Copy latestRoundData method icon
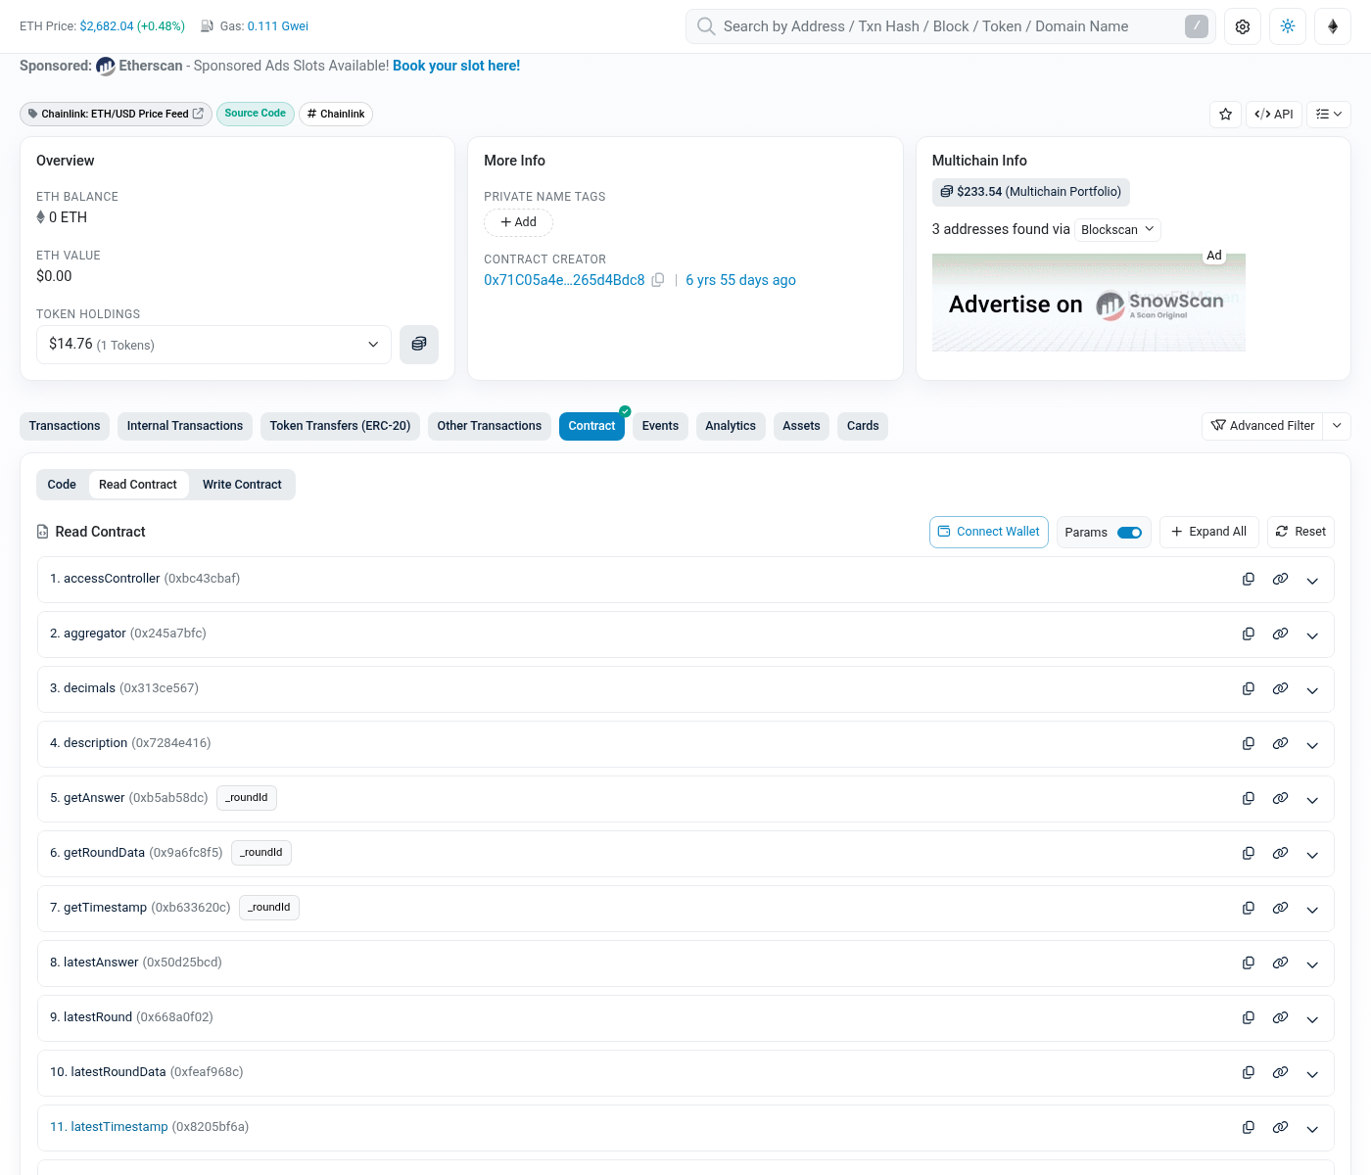The height and width of the screenshot is (1175, 1371). [1249, 1073]
